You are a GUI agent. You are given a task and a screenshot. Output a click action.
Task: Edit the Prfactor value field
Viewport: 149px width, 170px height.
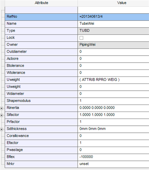click(114, 122)
